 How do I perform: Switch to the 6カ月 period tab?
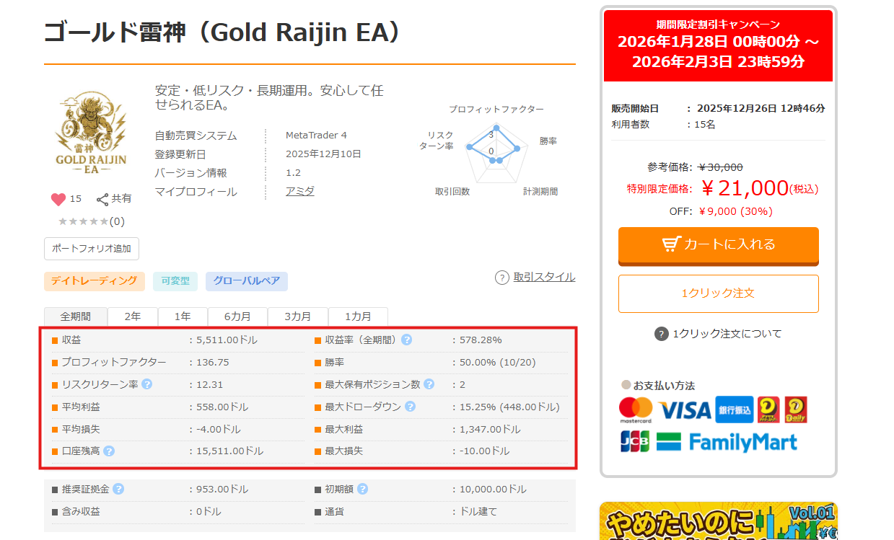(237, 317)
